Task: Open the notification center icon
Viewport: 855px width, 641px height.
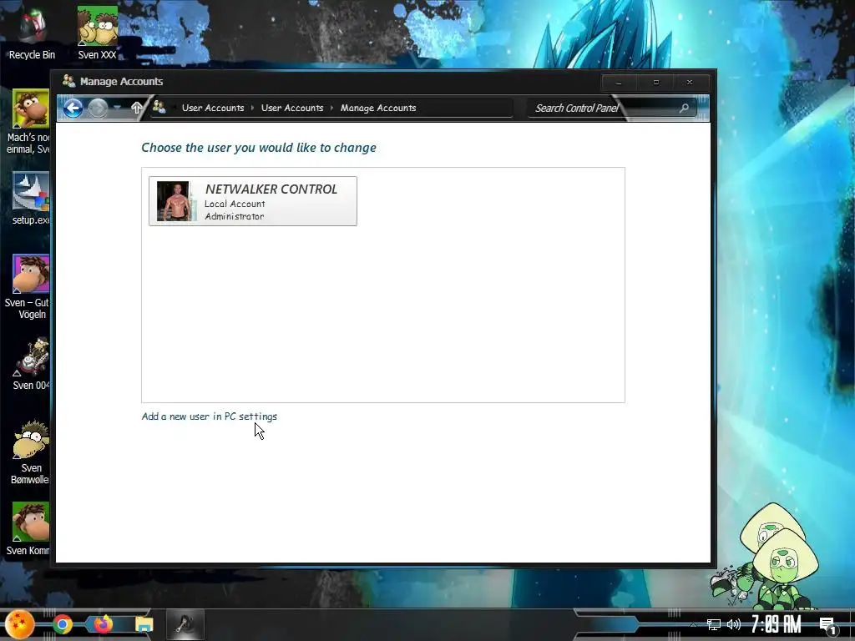Action: [x=827, y=625]
